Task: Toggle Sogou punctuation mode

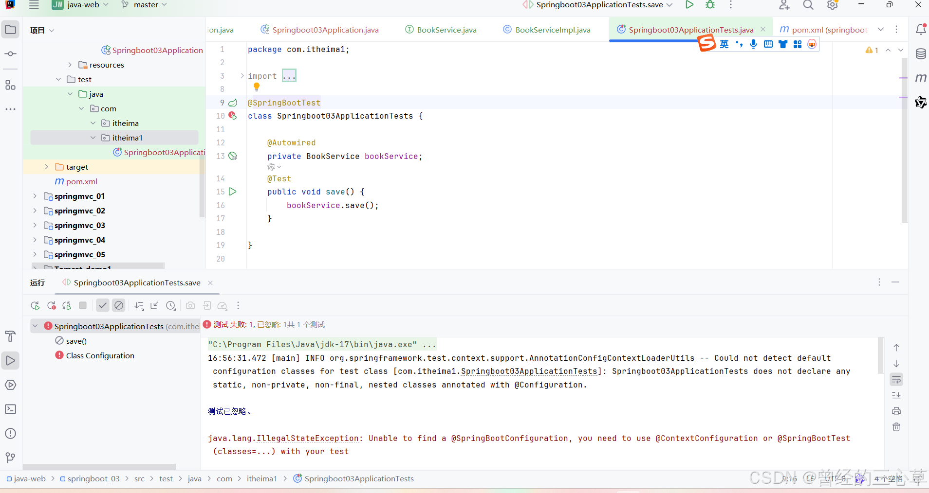Action: (x=739, y=44)
